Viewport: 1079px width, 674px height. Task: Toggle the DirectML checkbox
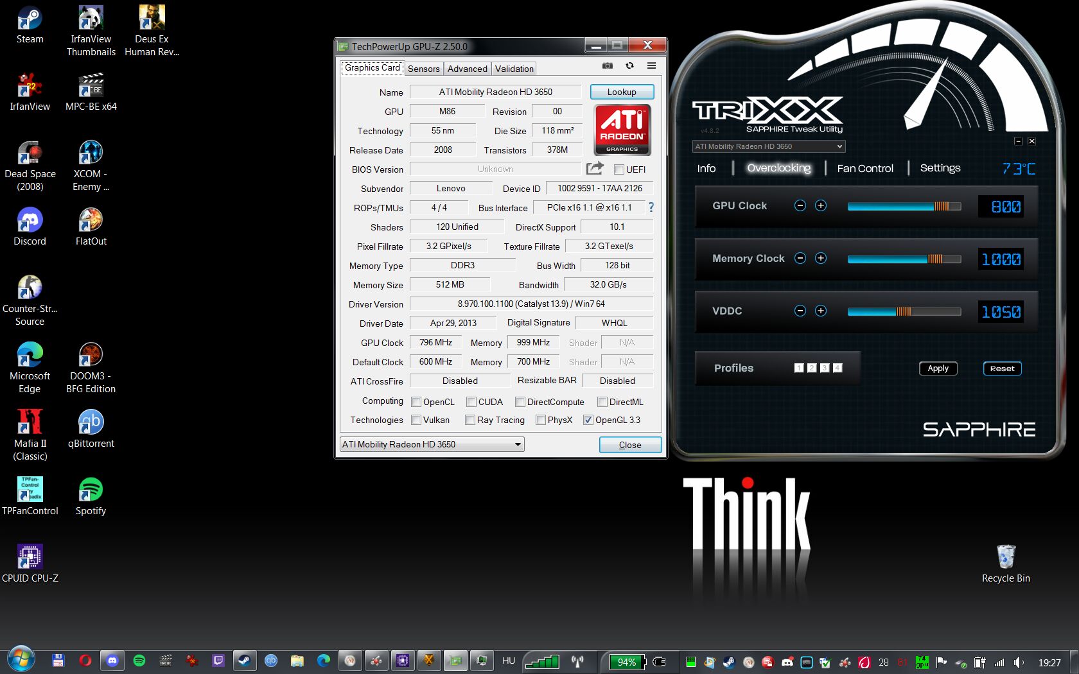(602, 402)
